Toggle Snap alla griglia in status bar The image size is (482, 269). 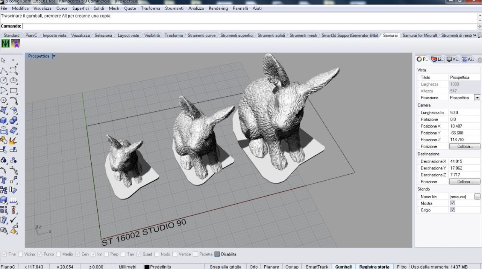(226, 267)
